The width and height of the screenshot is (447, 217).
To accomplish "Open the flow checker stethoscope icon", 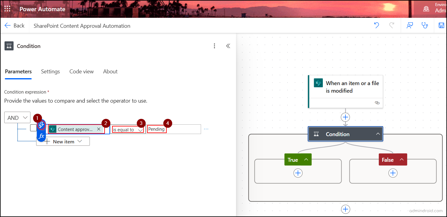I will [425, 26].
